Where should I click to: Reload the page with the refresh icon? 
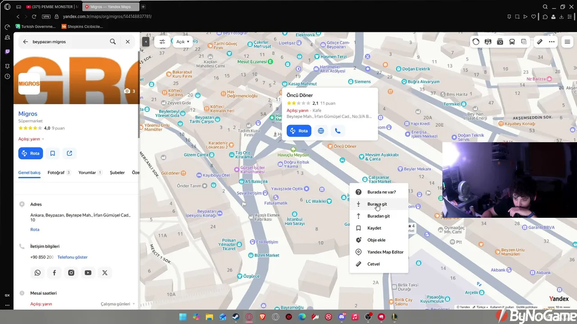pos(34,17)
